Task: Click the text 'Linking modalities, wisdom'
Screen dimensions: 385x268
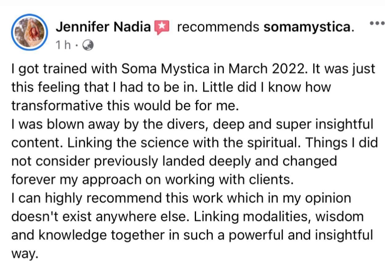Action: tap(279, 217)
